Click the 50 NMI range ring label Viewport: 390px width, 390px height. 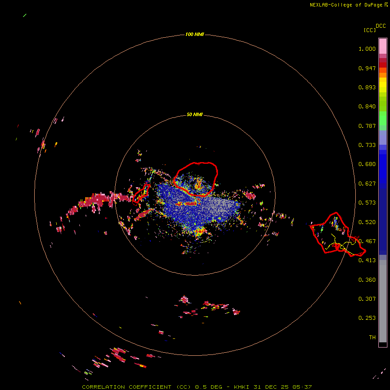195,114
